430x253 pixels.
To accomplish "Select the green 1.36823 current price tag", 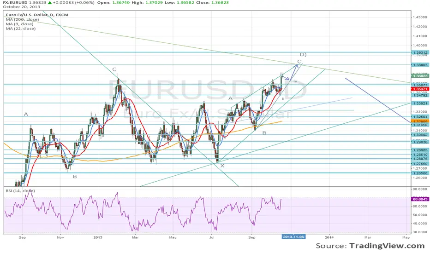I will 419,76.
